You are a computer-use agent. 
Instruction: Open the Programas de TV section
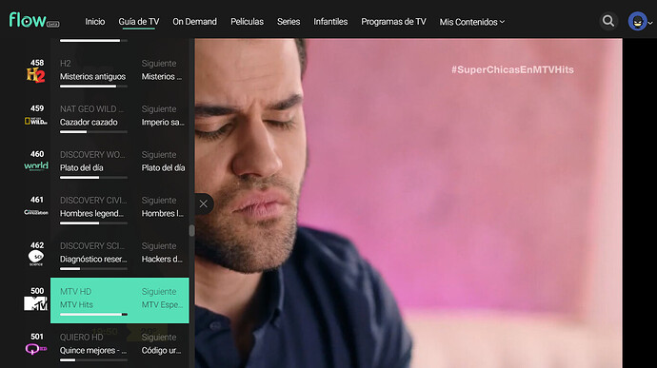point(393,21)
